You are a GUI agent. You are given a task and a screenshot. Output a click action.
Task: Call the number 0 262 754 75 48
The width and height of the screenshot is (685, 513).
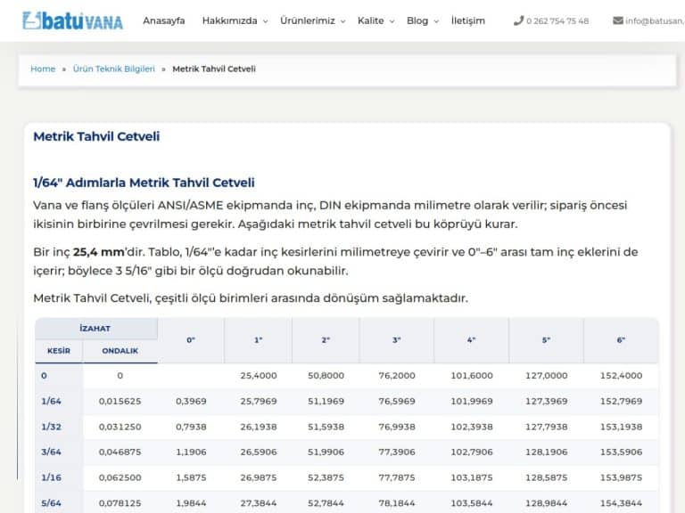(x=557, y=21)
